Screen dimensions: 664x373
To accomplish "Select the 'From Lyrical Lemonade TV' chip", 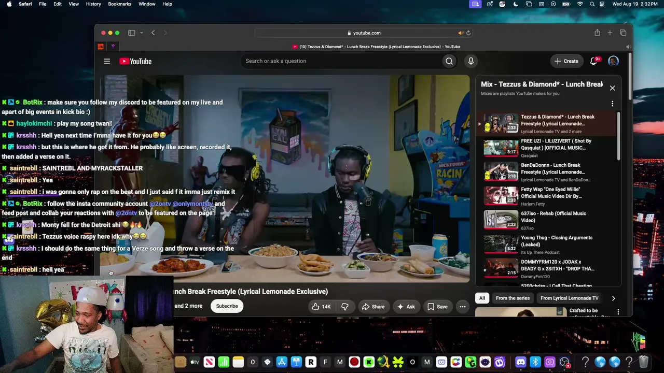I will [569, 298].
